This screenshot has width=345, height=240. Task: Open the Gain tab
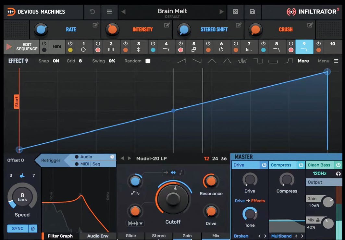(x=187, y=235)
